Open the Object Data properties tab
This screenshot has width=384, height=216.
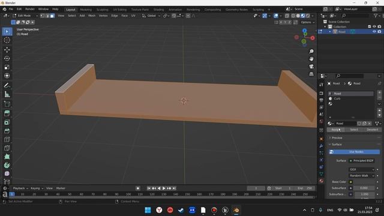[322, 174]
